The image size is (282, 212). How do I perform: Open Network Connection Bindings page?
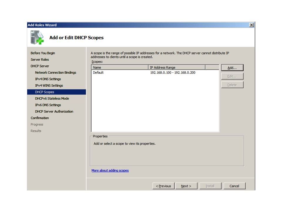[x=56, y=72]
